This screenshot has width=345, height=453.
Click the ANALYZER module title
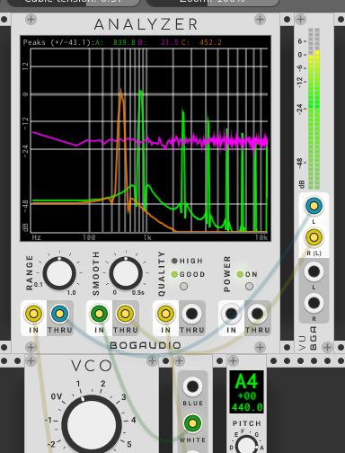(x=146, y=24)
